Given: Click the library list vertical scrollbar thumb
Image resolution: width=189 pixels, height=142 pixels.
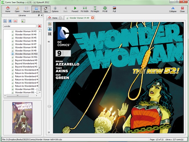Looking at the screenshot, I should coord(40,68).
